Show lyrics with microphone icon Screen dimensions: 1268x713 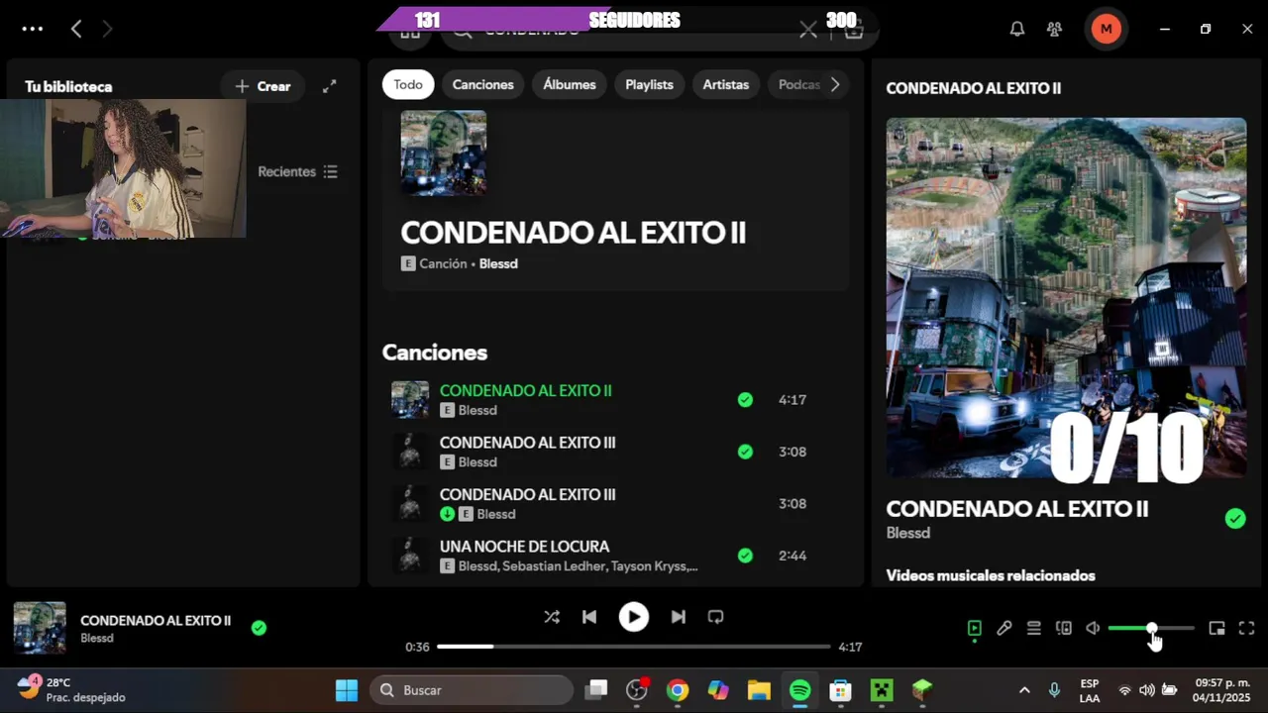1004,628
